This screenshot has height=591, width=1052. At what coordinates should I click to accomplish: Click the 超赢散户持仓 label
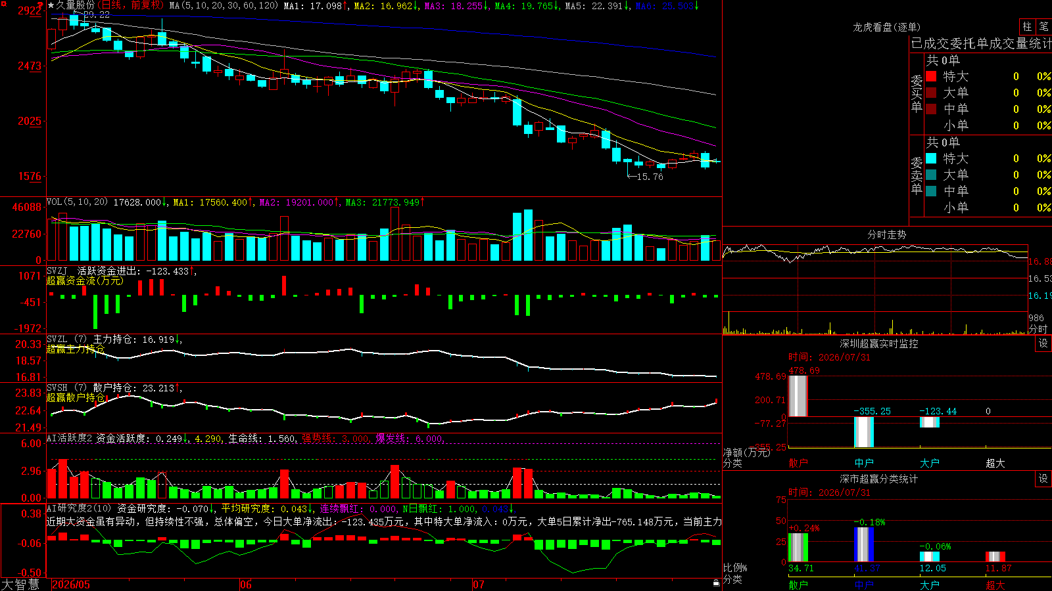coord(76,397)
